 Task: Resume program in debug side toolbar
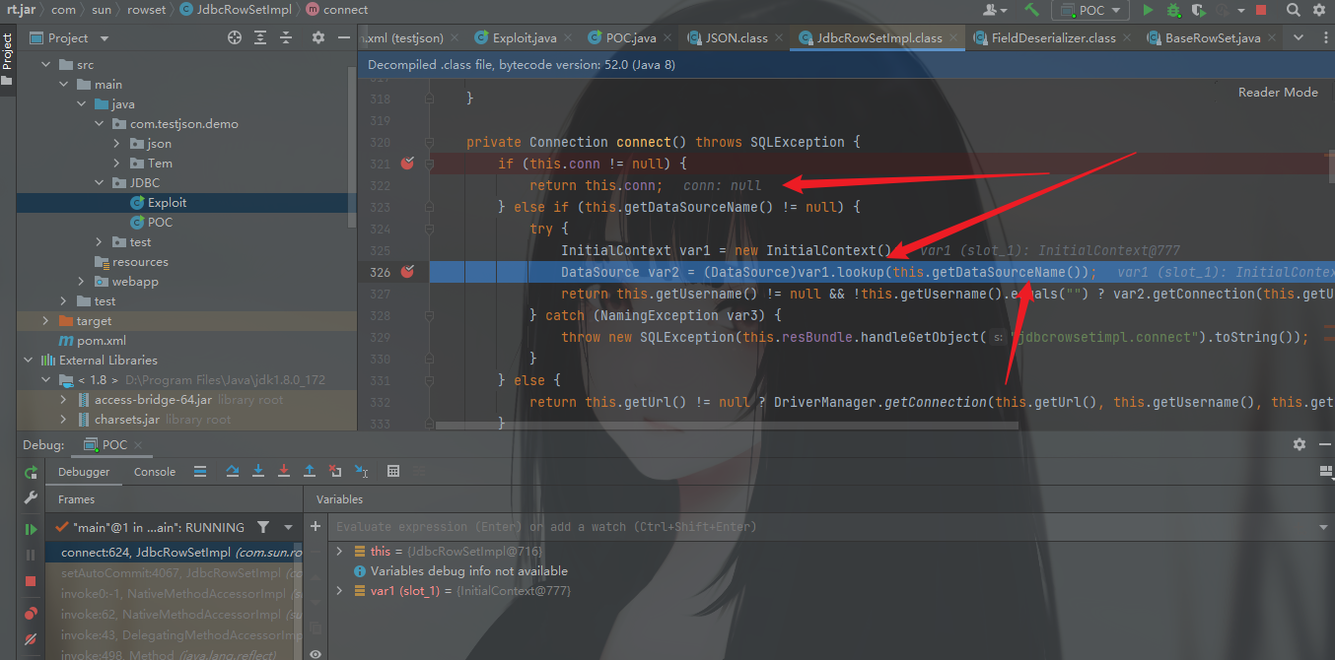(31, 530)
